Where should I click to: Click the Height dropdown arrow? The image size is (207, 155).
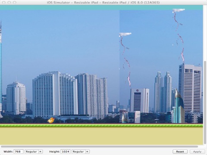[87, 152]
